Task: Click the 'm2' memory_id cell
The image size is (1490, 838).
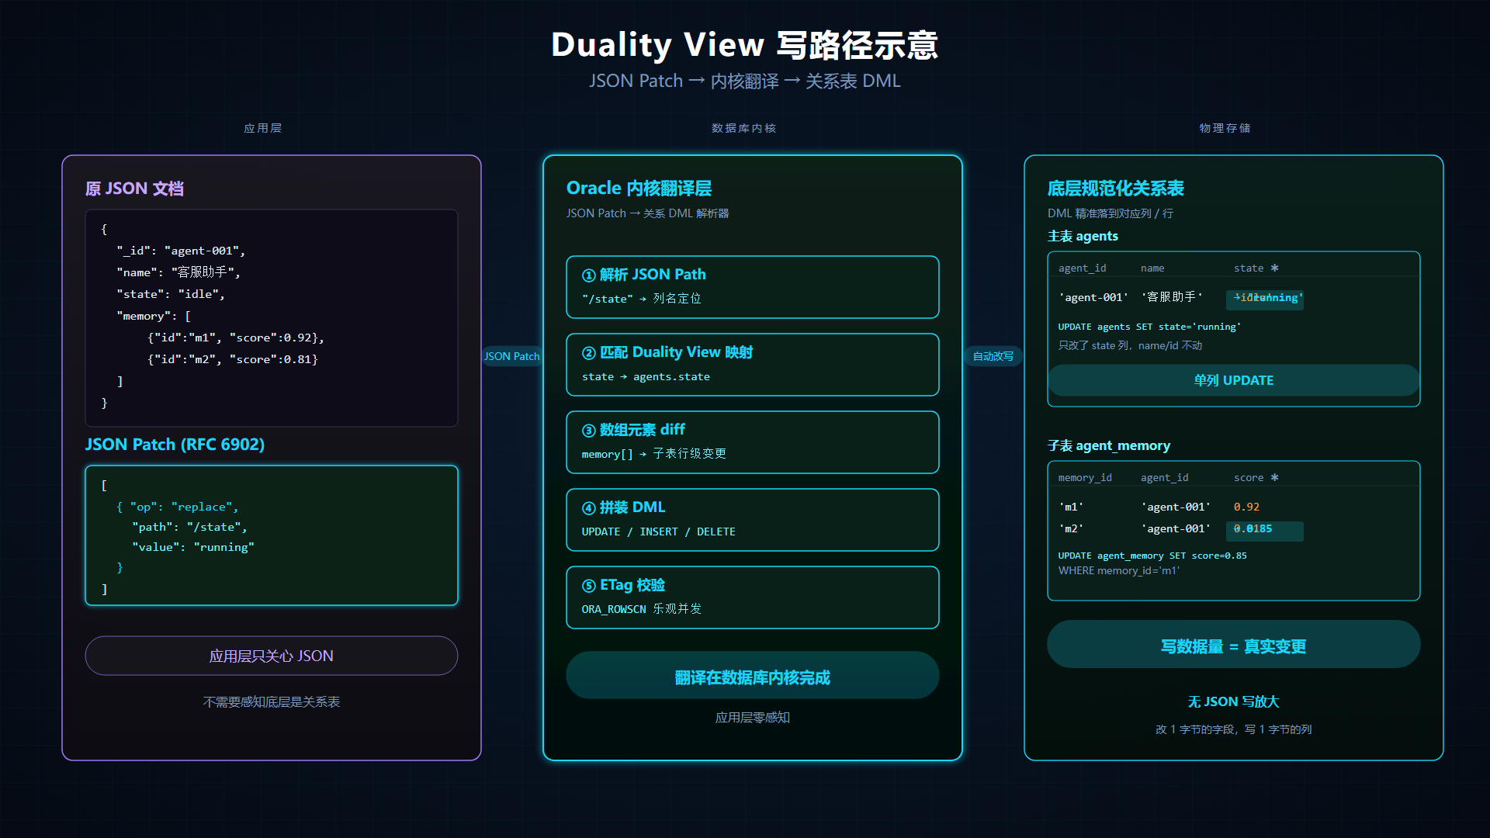Action: [1071, 528]
